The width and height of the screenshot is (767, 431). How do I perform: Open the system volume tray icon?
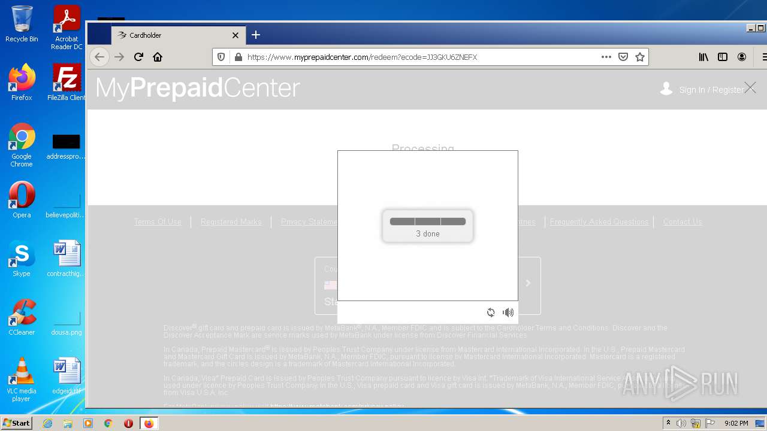(x=681, y=423)
